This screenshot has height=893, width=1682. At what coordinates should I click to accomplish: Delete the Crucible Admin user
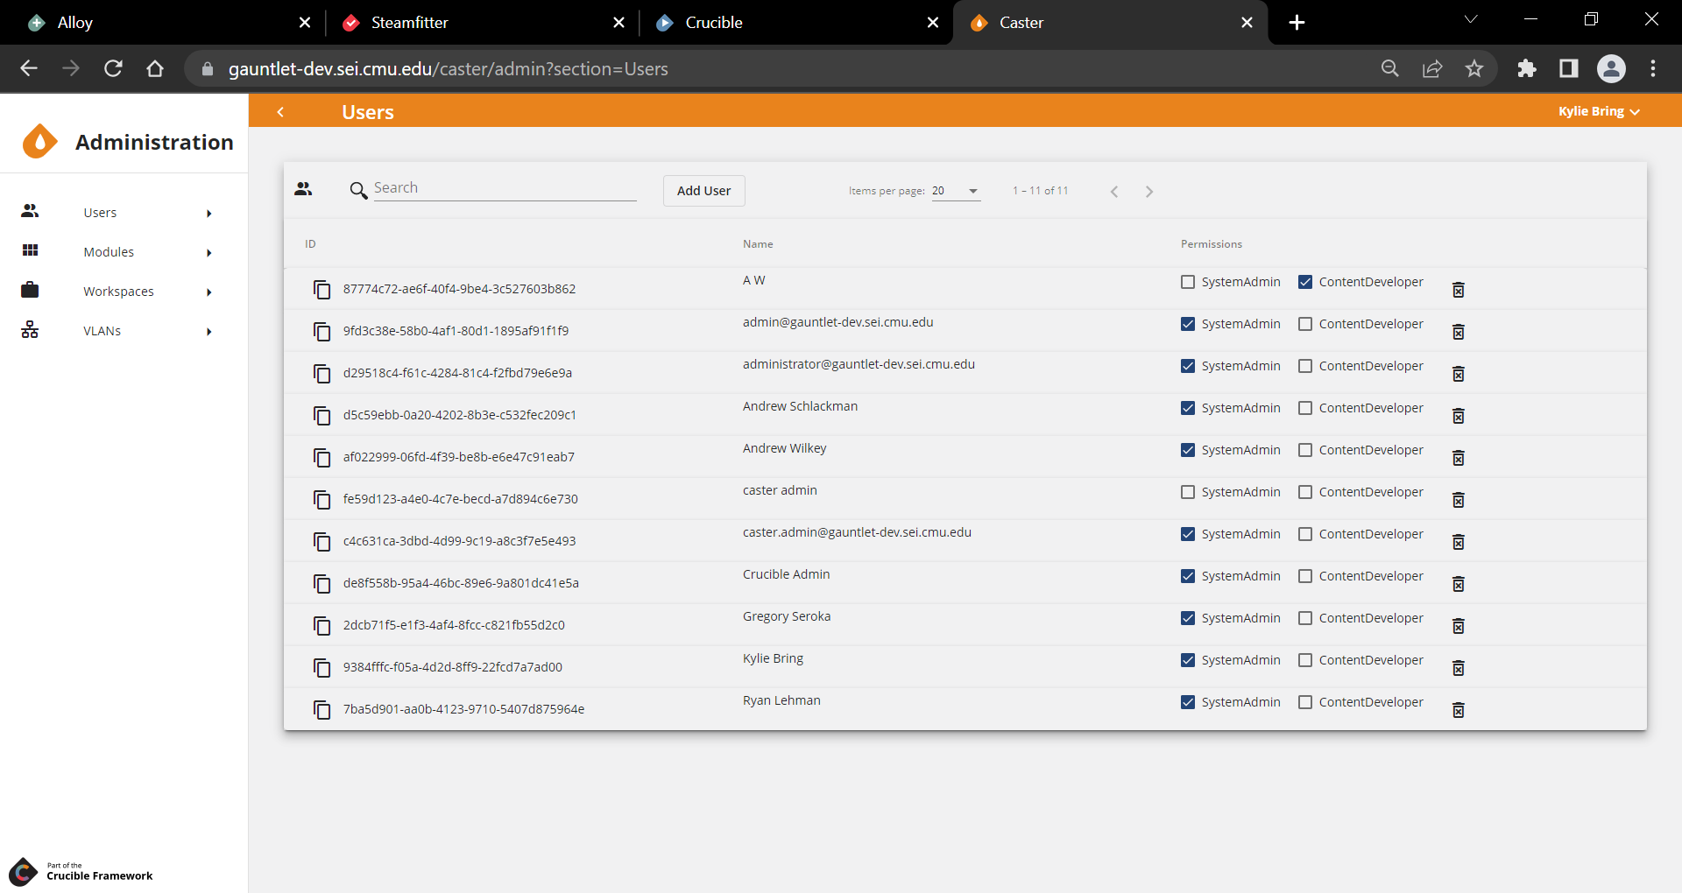click(x=1458, y=584)
